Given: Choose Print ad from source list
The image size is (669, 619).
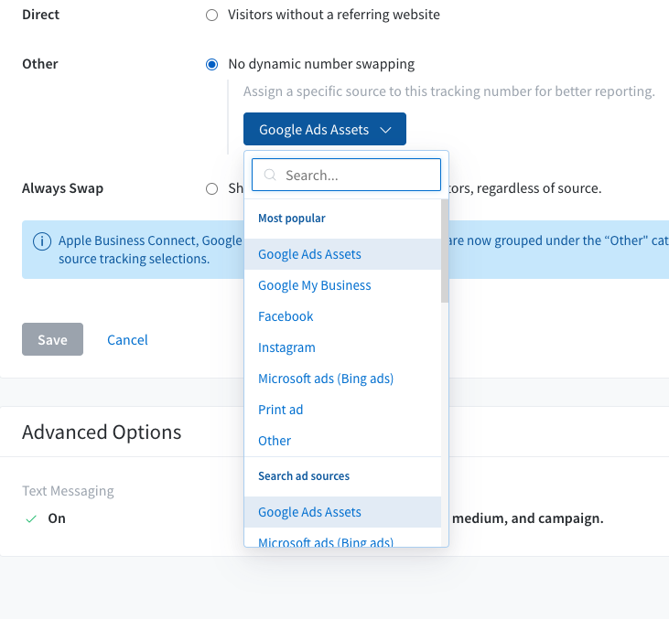Looking at the screenshot, I should pyautogui.click(x=342, y=410).
